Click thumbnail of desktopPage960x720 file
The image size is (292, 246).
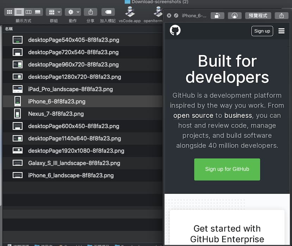pyautogui.click(x=18, y=64)
